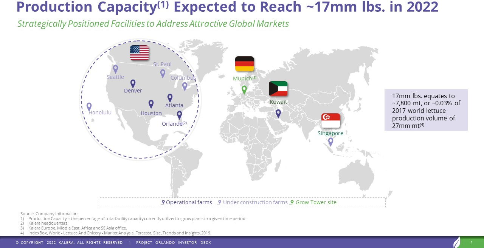Screen dimensions: 484x248
Task: Click the Munich green map pin
Action: (244, 90)
